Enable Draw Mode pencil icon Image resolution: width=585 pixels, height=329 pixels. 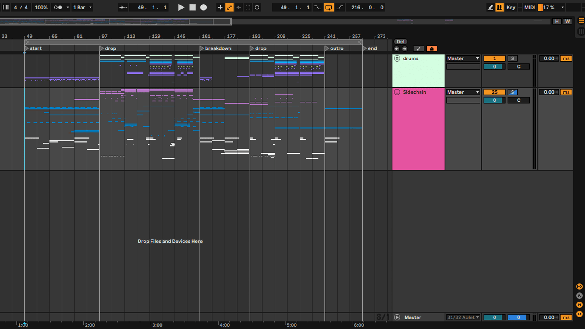(490, 7)
